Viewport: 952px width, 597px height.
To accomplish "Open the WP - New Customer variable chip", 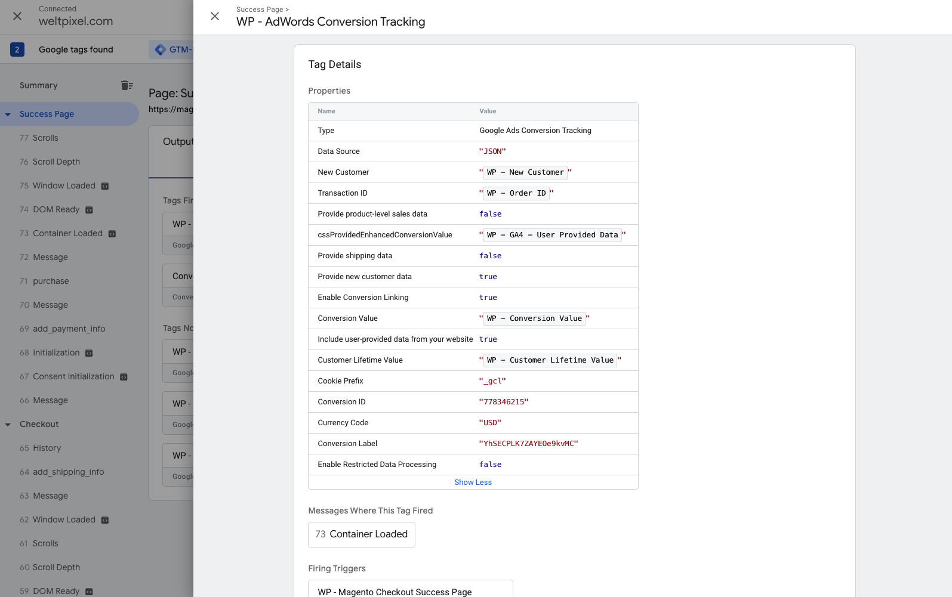I will coord(525,172).
